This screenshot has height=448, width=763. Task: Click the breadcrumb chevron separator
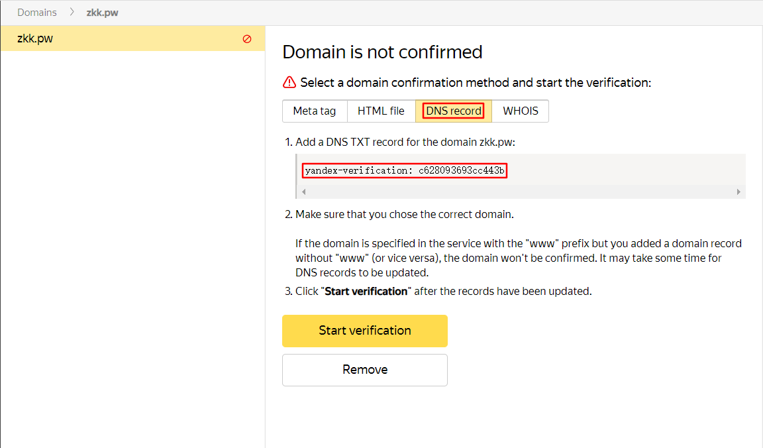pyautogui.click(x=72, y=13)
